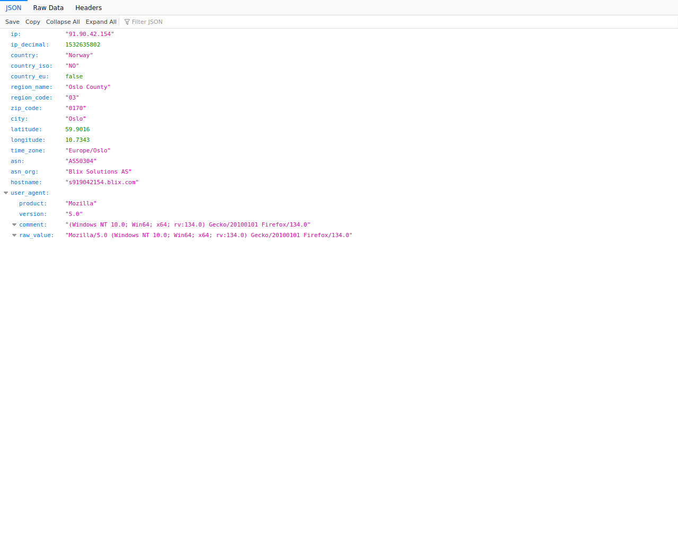Select the time_zone key
678x542 pixels.
pyautogui.click(x=28, y=151)
